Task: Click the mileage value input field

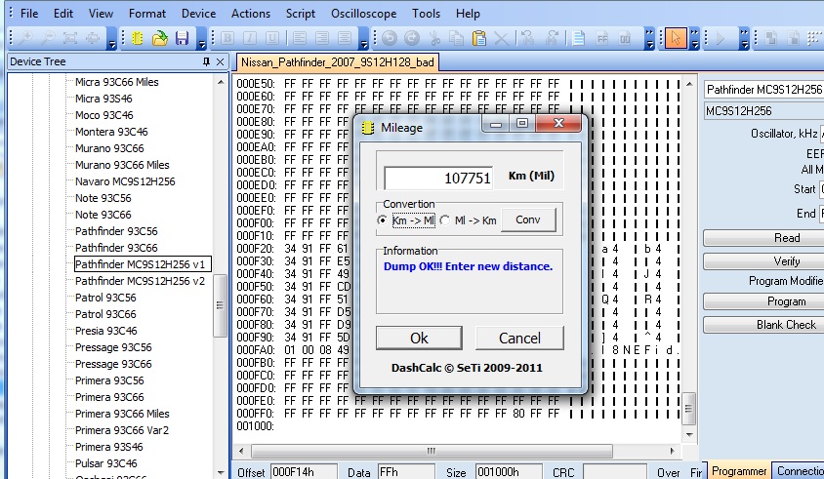Action: pyautogui.click(x=438, y=179)
